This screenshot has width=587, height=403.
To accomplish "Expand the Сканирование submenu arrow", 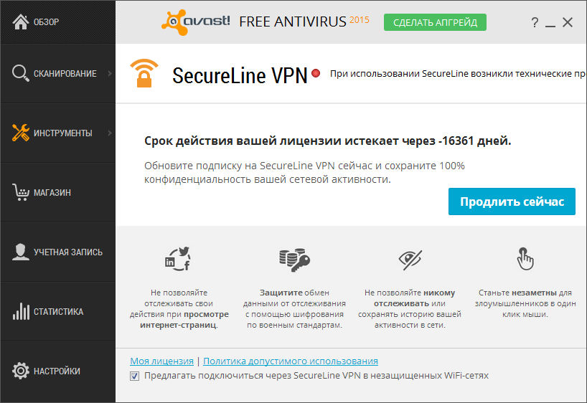I will (x=109, y=73).
